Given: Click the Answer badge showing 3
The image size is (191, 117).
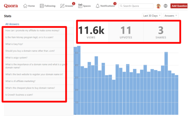Looking at the screenshot, I should [x=73, y=3].
